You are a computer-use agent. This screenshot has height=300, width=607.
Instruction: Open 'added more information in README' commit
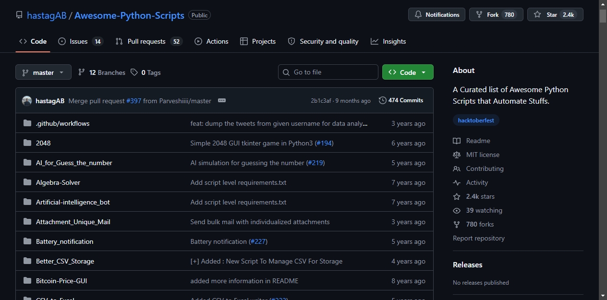(x=244, y=281)
